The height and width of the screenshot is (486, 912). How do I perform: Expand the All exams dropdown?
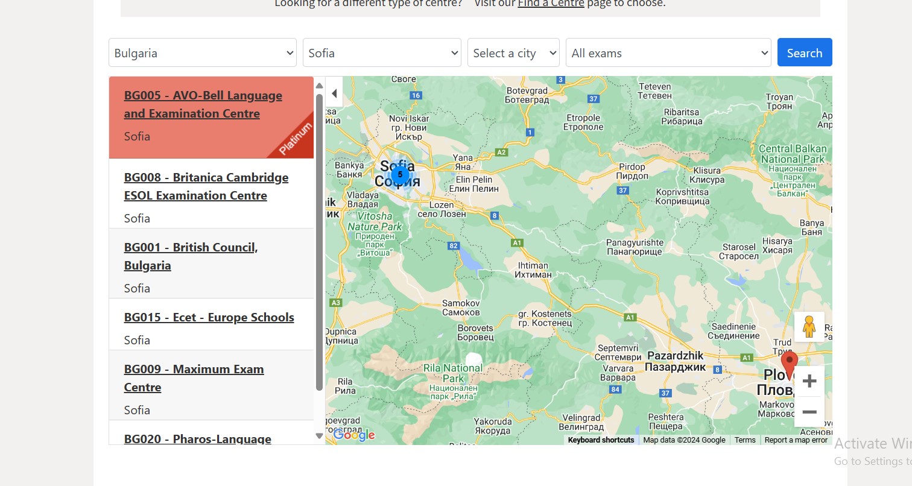click(668, 53)
